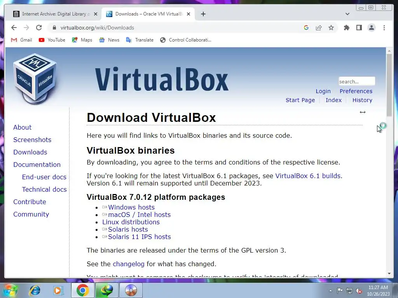Open the YouTube bookmark
This screenshot has height=298, width=398.
click(x=52, y=40)
